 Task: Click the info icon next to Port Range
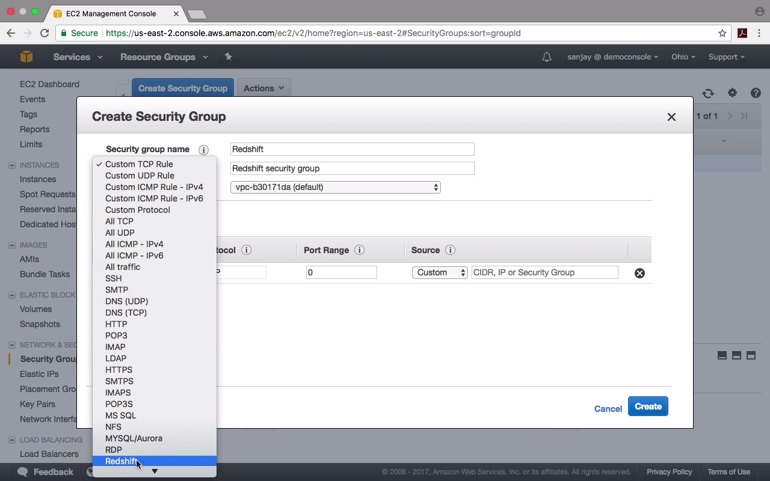360,250
